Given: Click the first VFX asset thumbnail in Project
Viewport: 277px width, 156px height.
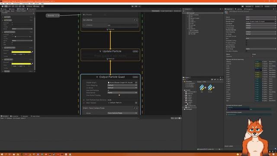Looking at the screenshot, I should point(202,88).
